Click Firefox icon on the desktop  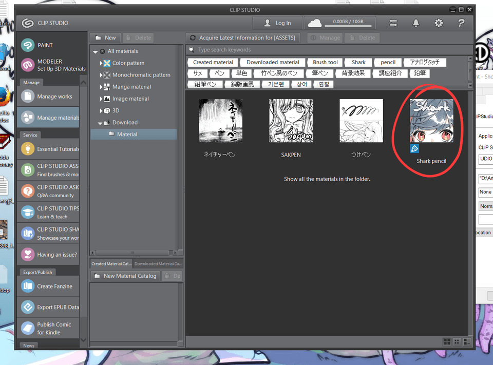point(5,97)
